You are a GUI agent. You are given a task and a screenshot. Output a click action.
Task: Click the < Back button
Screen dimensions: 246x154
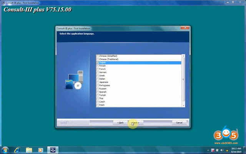pos(120,123)
